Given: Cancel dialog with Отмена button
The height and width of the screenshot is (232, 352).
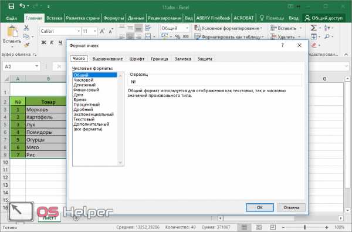Looking at the screenshot, I should tap(291, 207).
